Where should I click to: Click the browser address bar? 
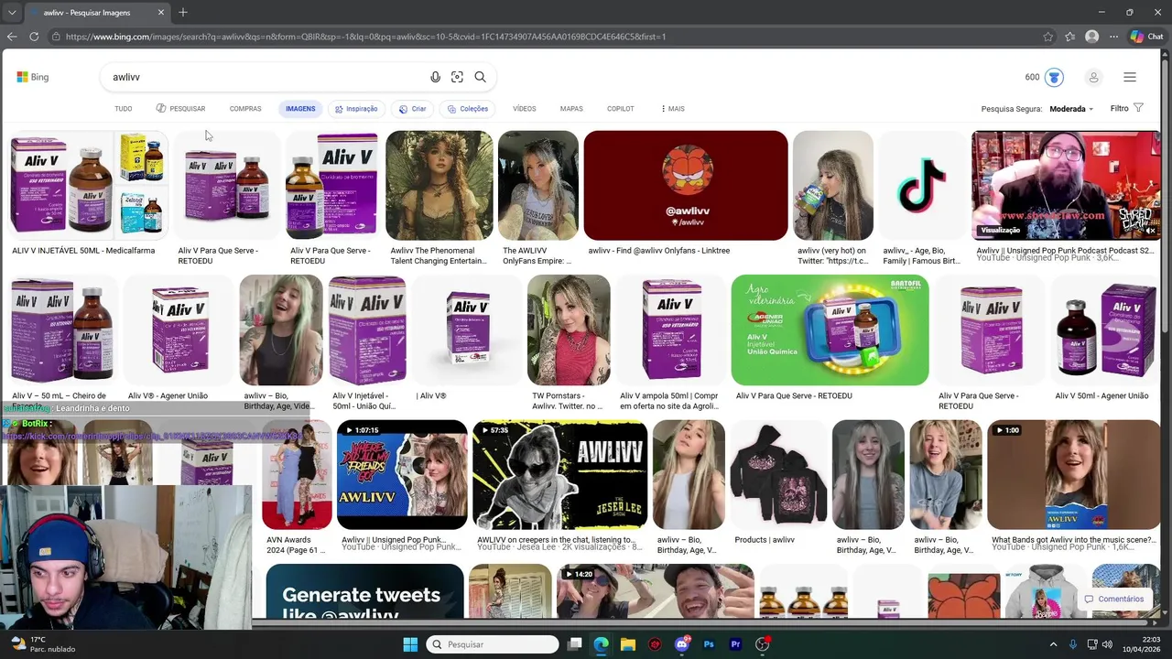click(x=545, y=37)
